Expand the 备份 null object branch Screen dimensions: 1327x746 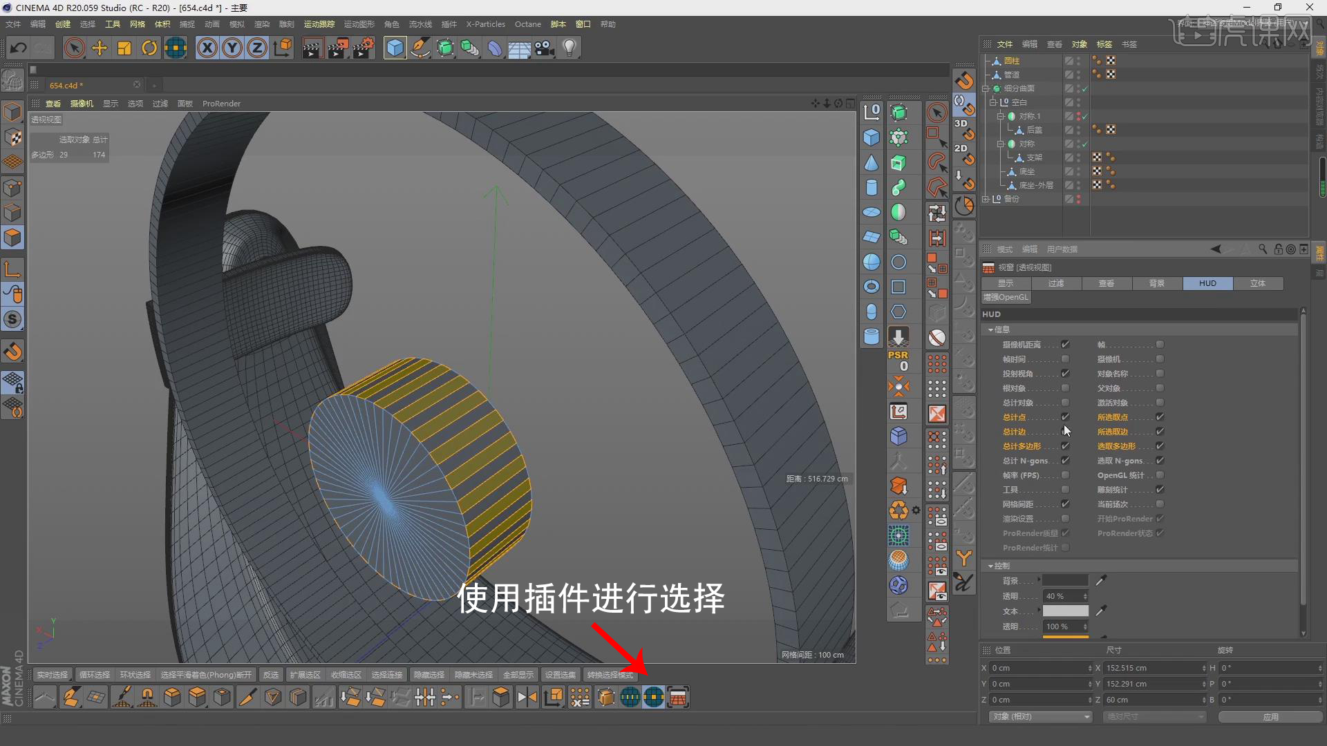[986, 199]
